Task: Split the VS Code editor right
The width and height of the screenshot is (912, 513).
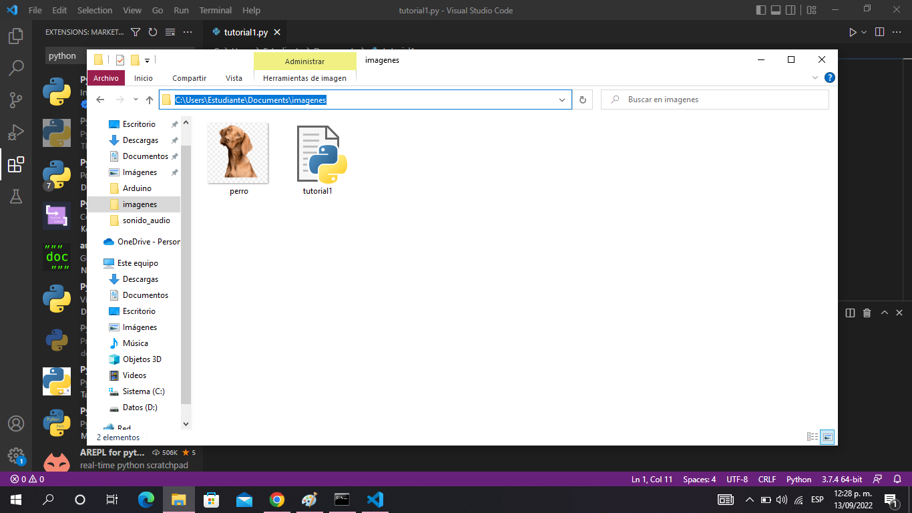Action: (x=879, y=32)
